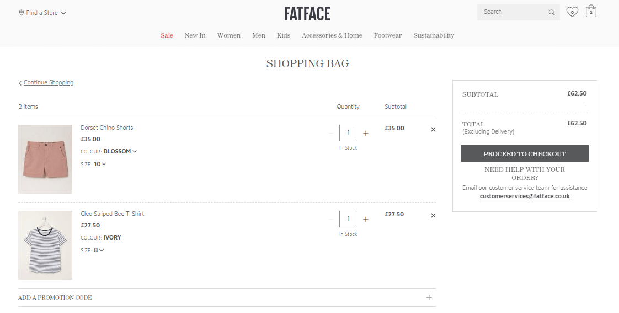
Task: Remove Cleo Striped Bee T-Shirt with X
Action: click(433, 215)
